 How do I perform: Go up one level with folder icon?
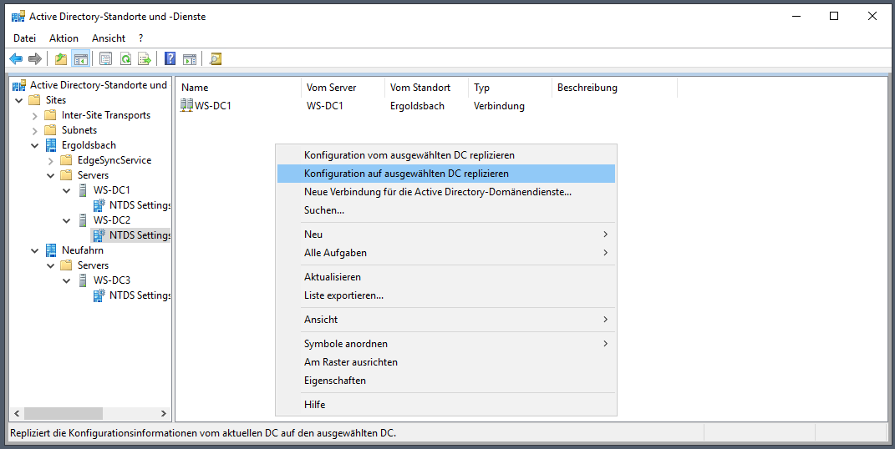tap(61, 58)
